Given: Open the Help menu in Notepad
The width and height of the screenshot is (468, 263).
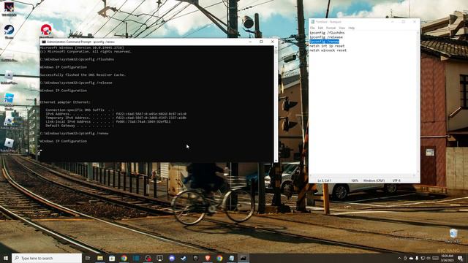Looking at the screenshot, I should [352, 28].
